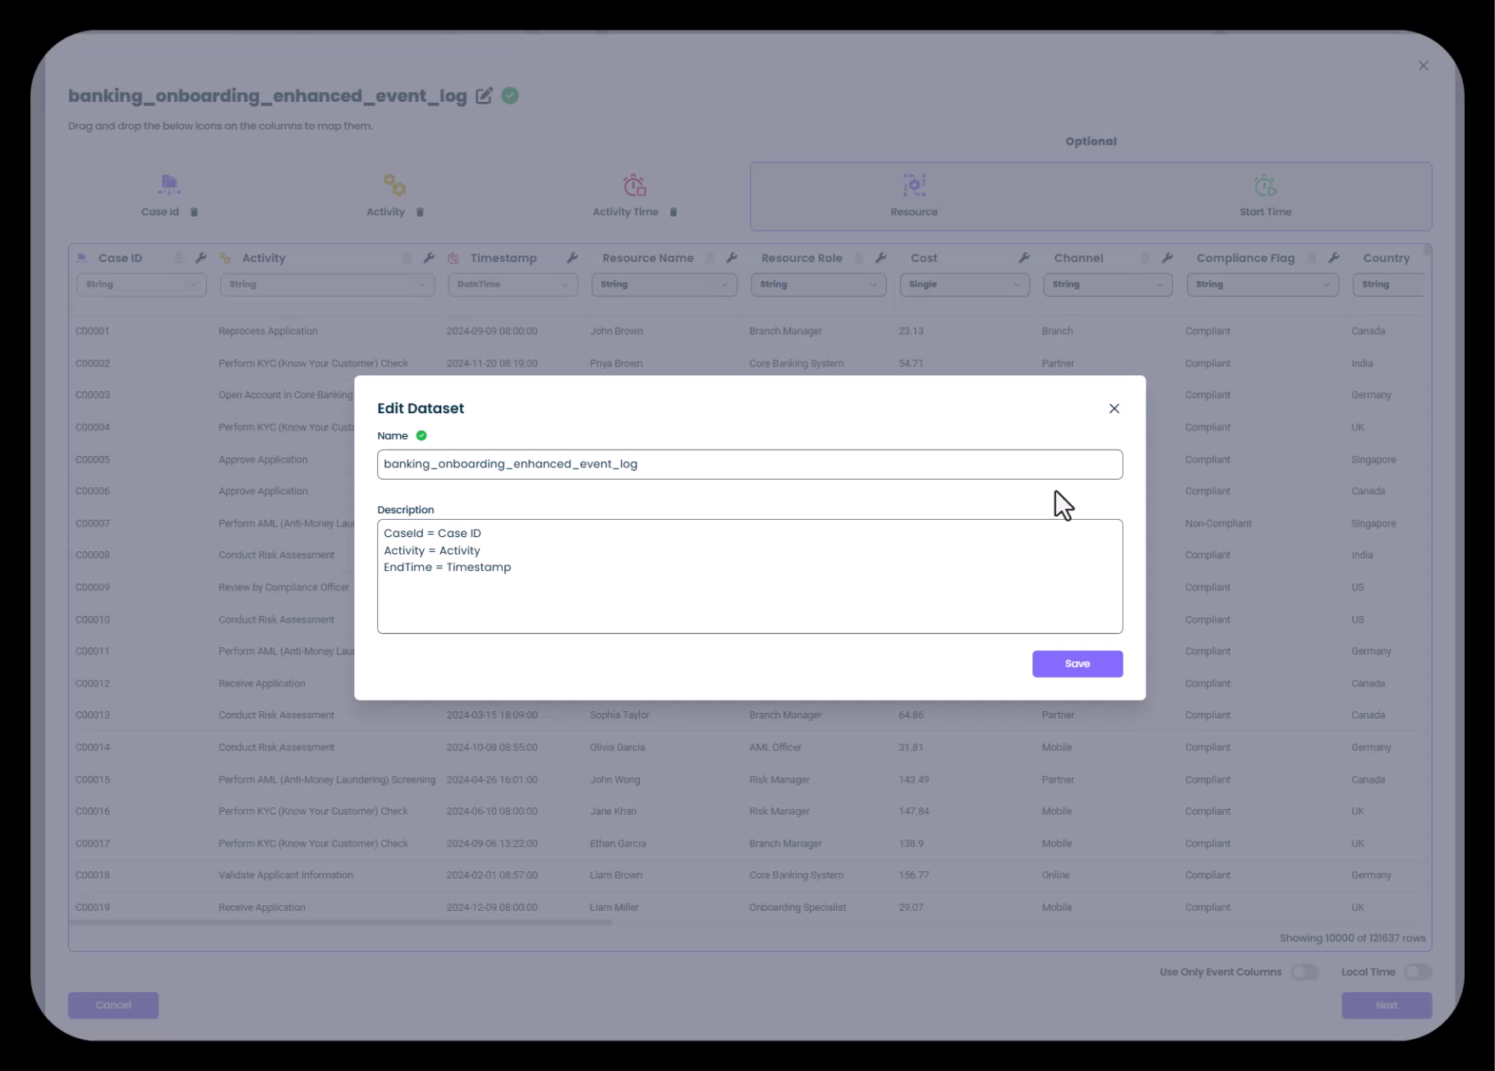Open Channel column type dropdown
The width and height of the screenshot is (1495, 1071).
[x=1106, y=284]
